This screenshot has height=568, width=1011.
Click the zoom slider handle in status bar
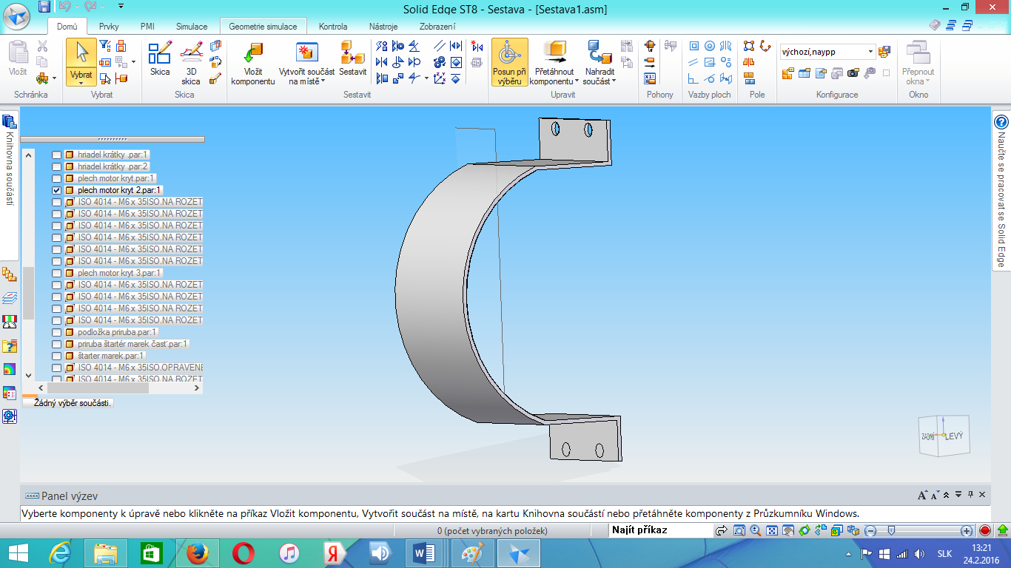pos(892,530)
